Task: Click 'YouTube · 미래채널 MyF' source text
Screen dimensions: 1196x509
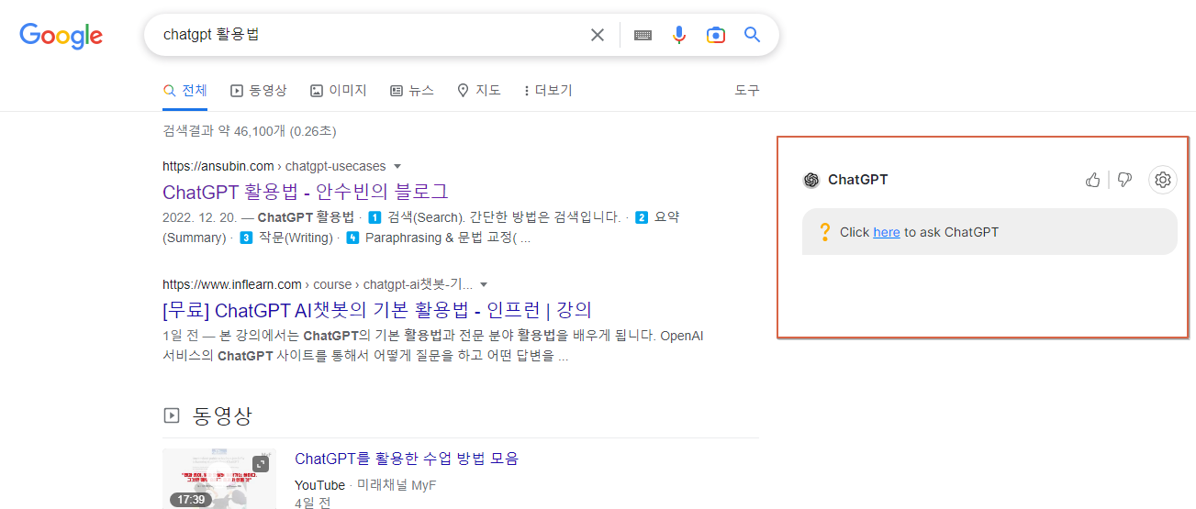Action: tap(365, 484)
